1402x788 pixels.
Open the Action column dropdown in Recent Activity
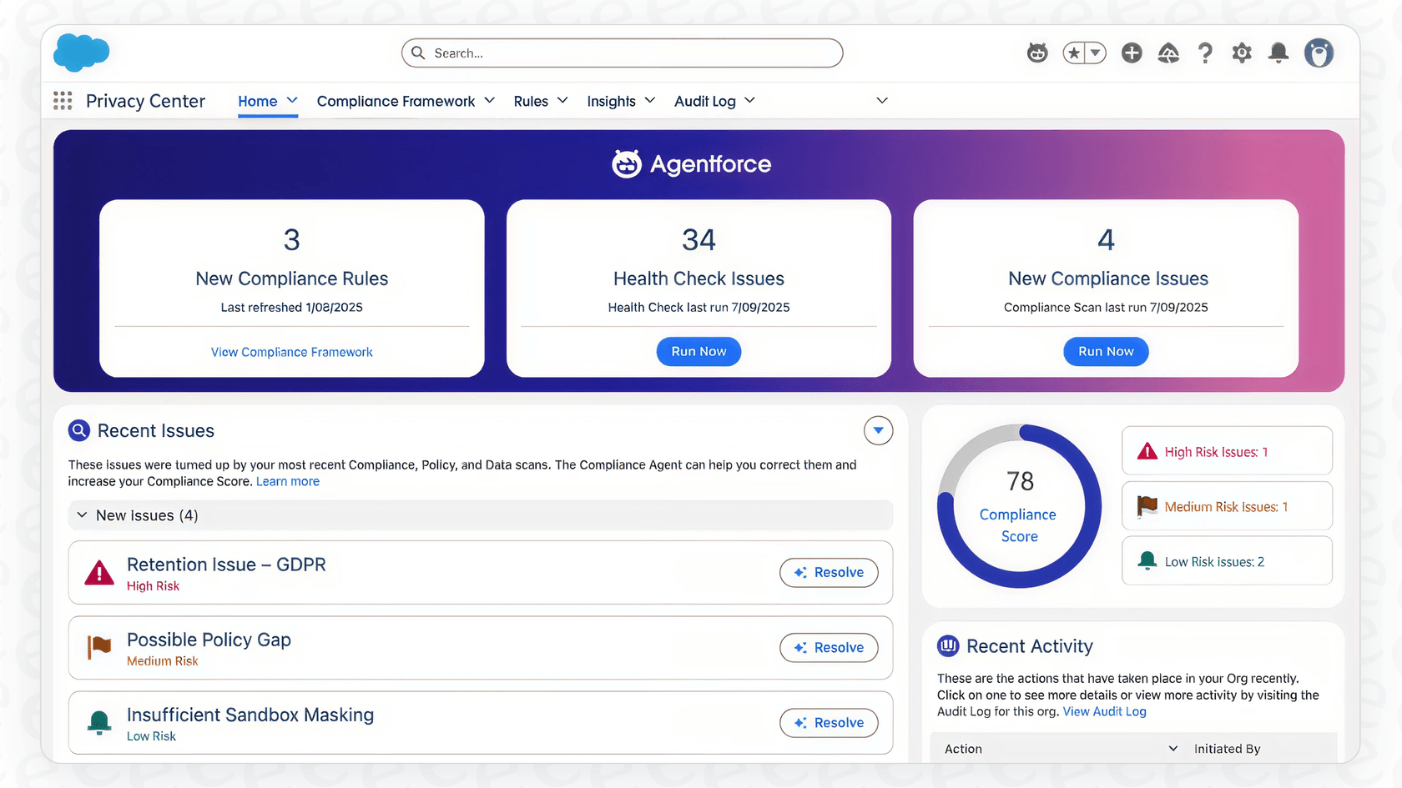click(1173, 748)
